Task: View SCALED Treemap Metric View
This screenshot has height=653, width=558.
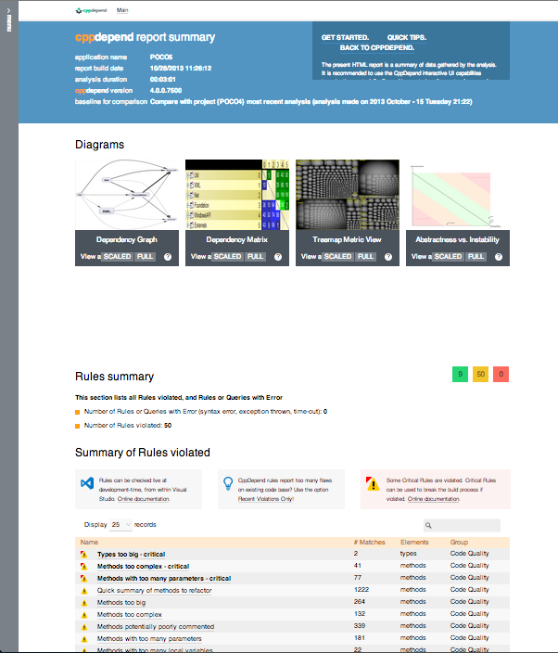Action: point(337,257)
